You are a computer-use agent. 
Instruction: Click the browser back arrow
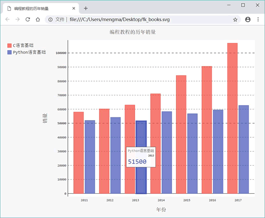[x=8, y=19]
